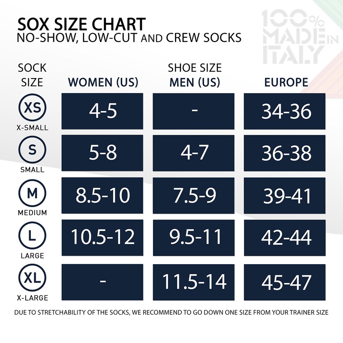Click the Men 4-7 size cell

point(194,153)
